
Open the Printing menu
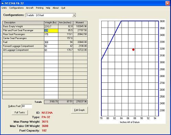coord(39,8)
